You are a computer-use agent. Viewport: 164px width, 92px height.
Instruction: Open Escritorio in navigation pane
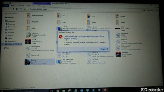click(10, 30)
